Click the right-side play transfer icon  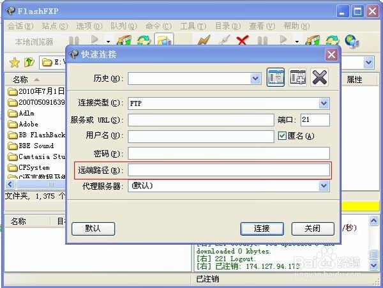pyautogui.click(x=283, y=40)
